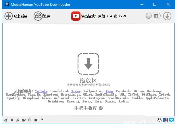Open the Twitter page icon

click(172, 120)
